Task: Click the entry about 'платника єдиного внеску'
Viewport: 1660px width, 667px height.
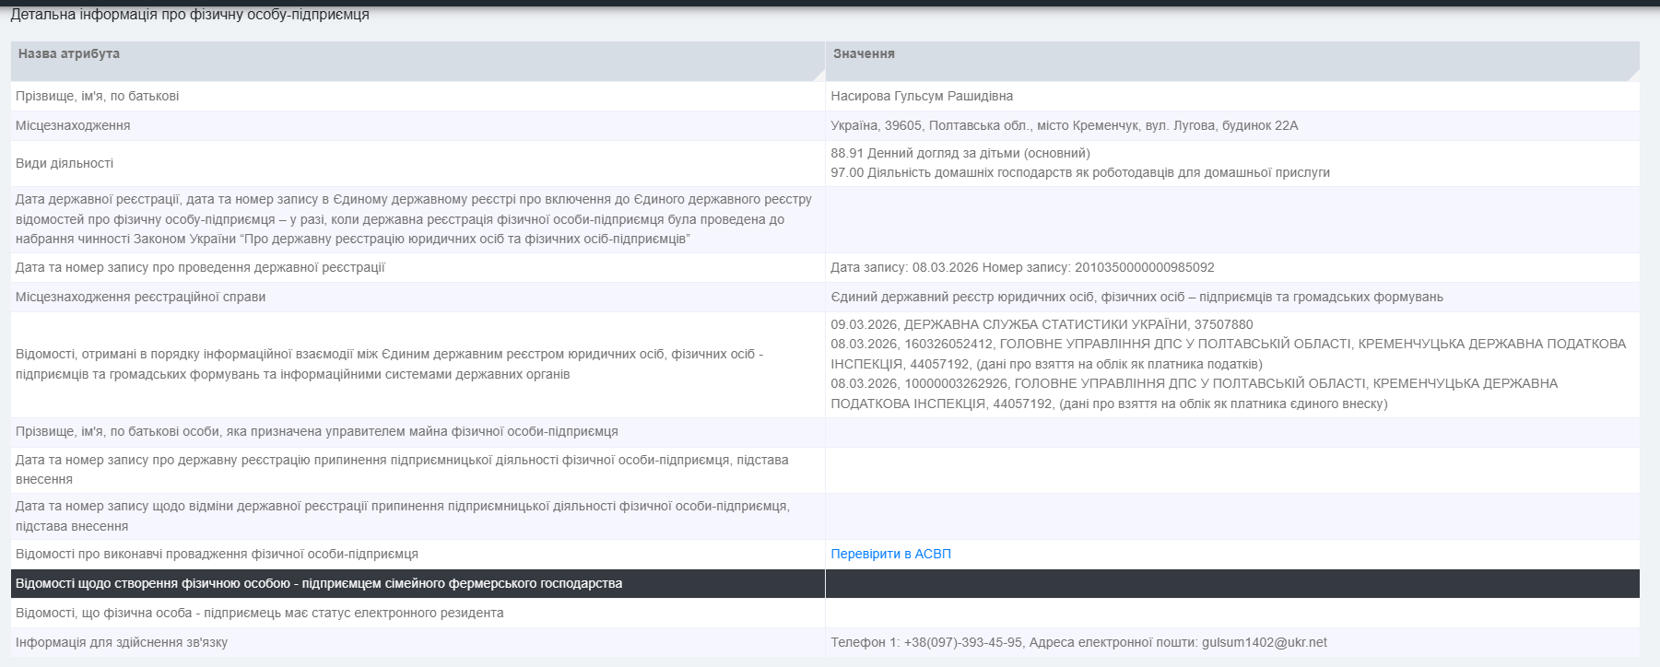Action: tap(1194, 393)
